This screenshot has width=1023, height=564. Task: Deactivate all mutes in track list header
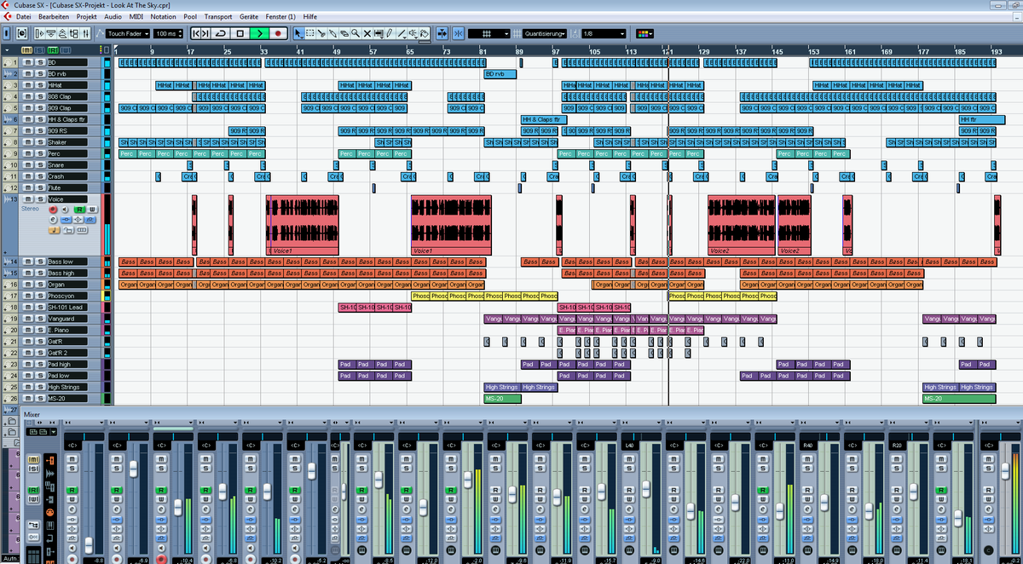click(26, 50)
